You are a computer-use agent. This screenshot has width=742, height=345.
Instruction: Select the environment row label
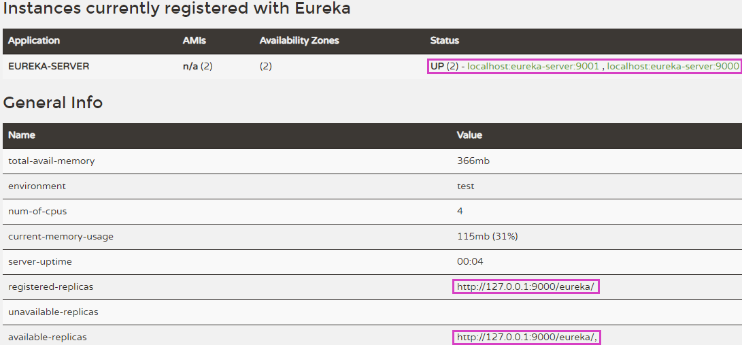click(x=37, y=186)
